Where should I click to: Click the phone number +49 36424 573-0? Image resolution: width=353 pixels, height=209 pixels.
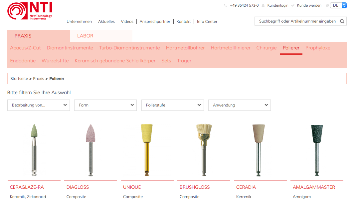click(x=244, y=5)
